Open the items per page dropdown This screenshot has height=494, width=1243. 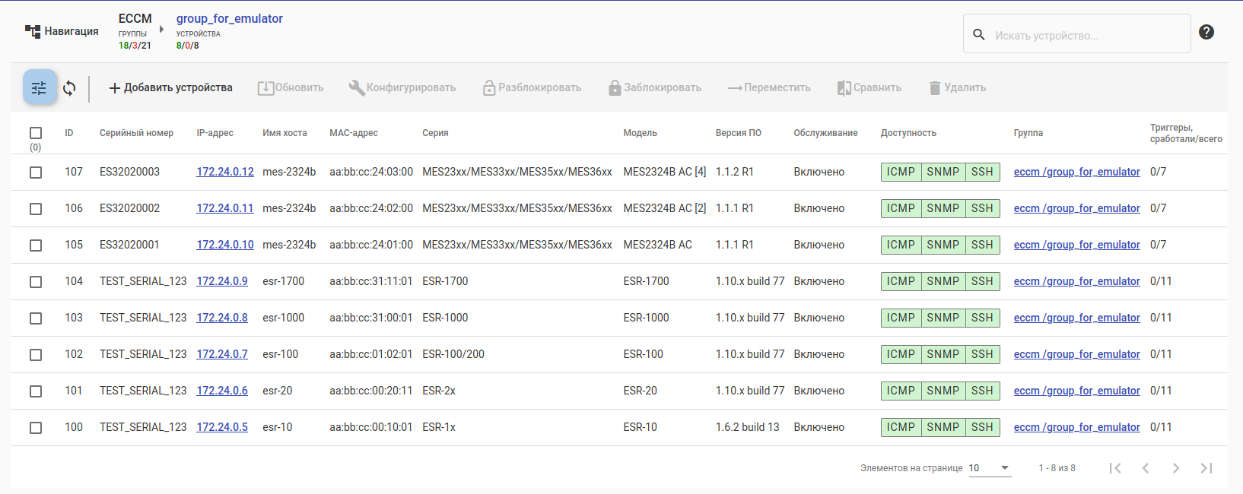pos(990,468)
